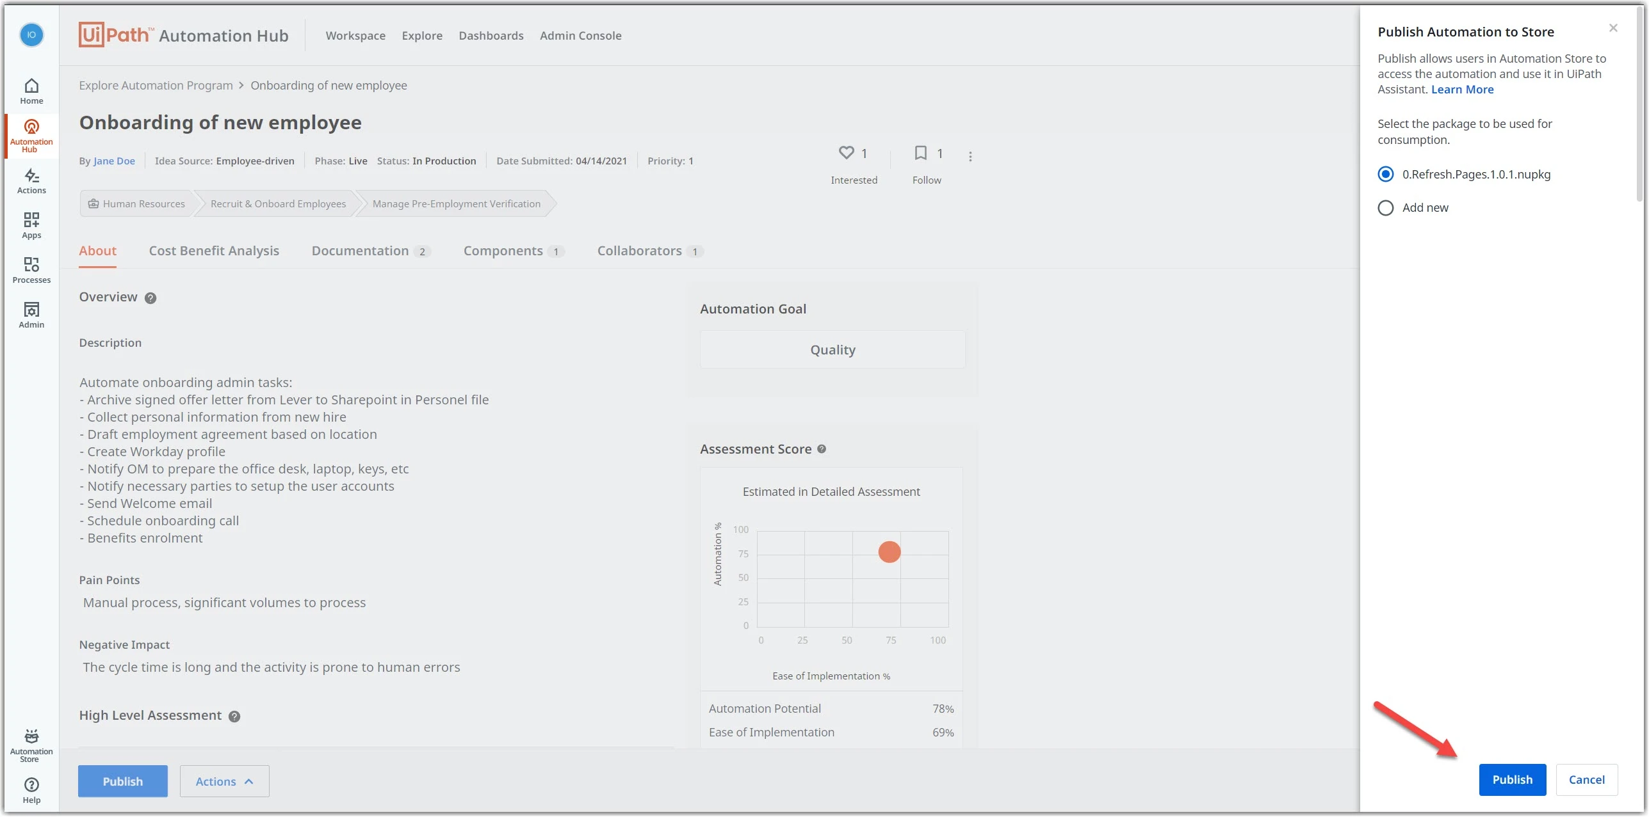
Task: Open the Workspace menu
Action: 355,36
